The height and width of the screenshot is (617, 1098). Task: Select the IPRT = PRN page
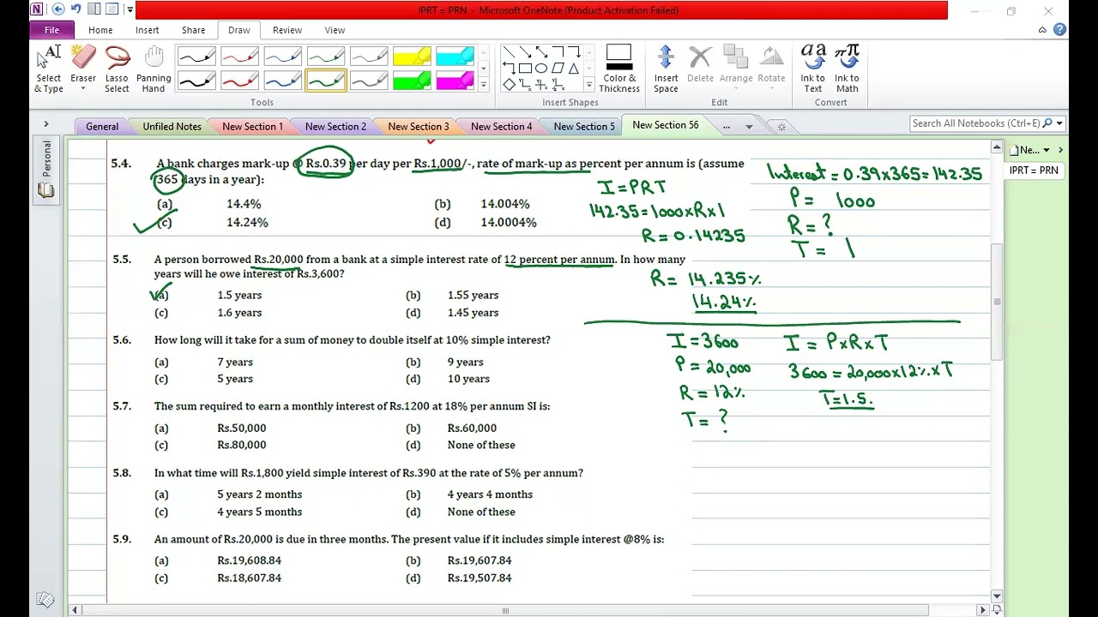point(1034,171)
